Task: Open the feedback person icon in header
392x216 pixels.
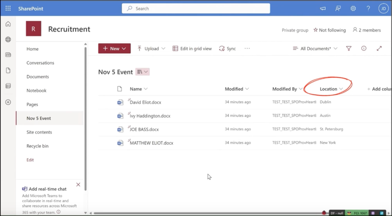Action: [x=338, y=9]
